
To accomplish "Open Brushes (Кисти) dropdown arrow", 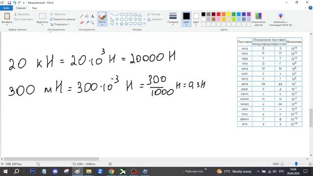I will [102, 25].
